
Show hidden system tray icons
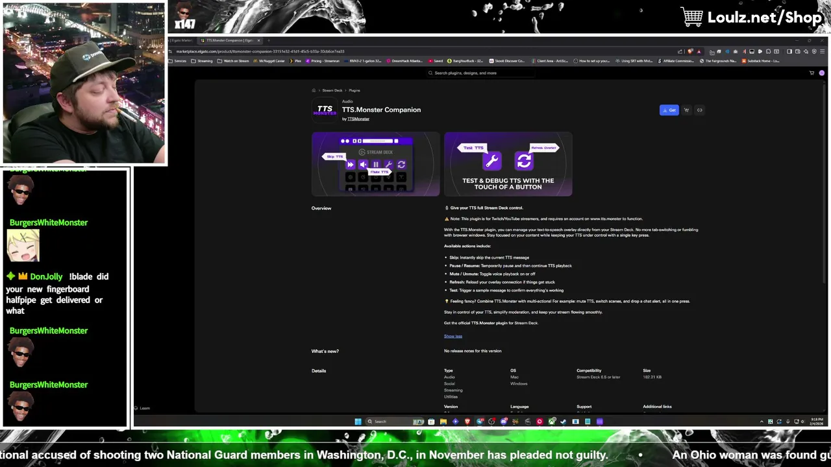click(762, 422)
